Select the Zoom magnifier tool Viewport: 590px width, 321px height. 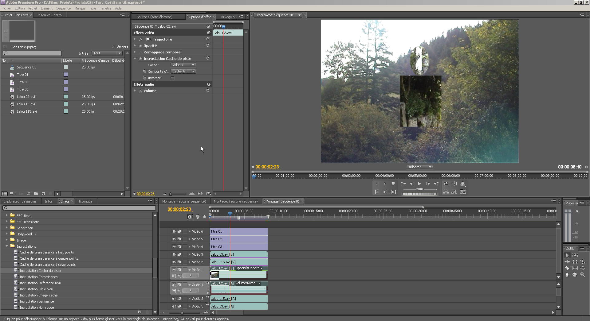pyautogui.click(x=582, y=275)
